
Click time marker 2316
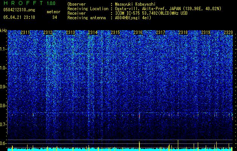tap(138, 32)
